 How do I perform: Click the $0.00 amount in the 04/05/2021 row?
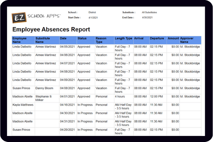click(x=175, y=47)
